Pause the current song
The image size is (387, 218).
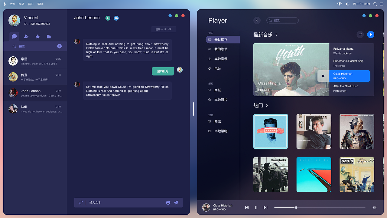[x=256, y=207]
